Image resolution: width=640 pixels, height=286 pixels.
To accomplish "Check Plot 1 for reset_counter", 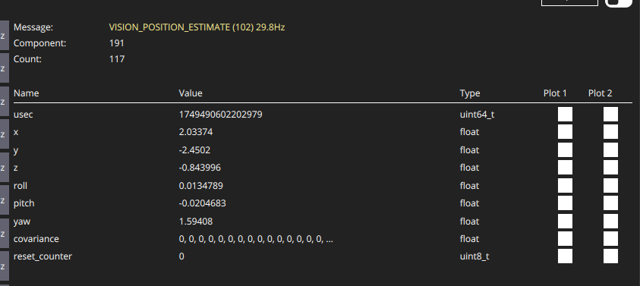I will tap(565, 256).
